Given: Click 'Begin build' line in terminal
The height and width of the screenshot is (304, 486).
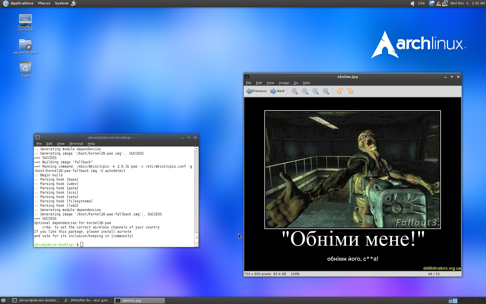Looking at the screenshot, I should pyautogui.click(x=48, y=175).
